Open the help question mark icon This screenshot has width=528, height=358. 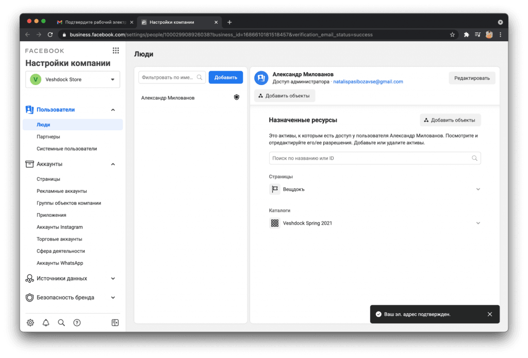pyautogui.click(x=77, y=322)
